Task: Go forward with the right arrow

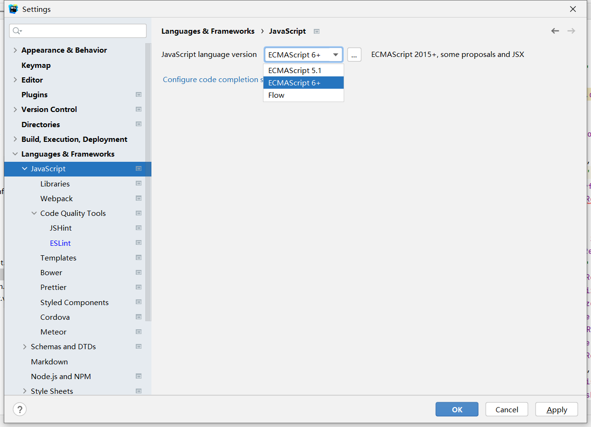Action: pyautogui.click(x=571, y=31)
